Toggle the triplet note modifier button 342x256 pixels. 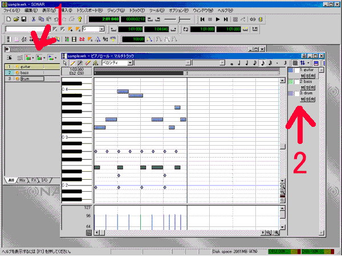point(285,63)
